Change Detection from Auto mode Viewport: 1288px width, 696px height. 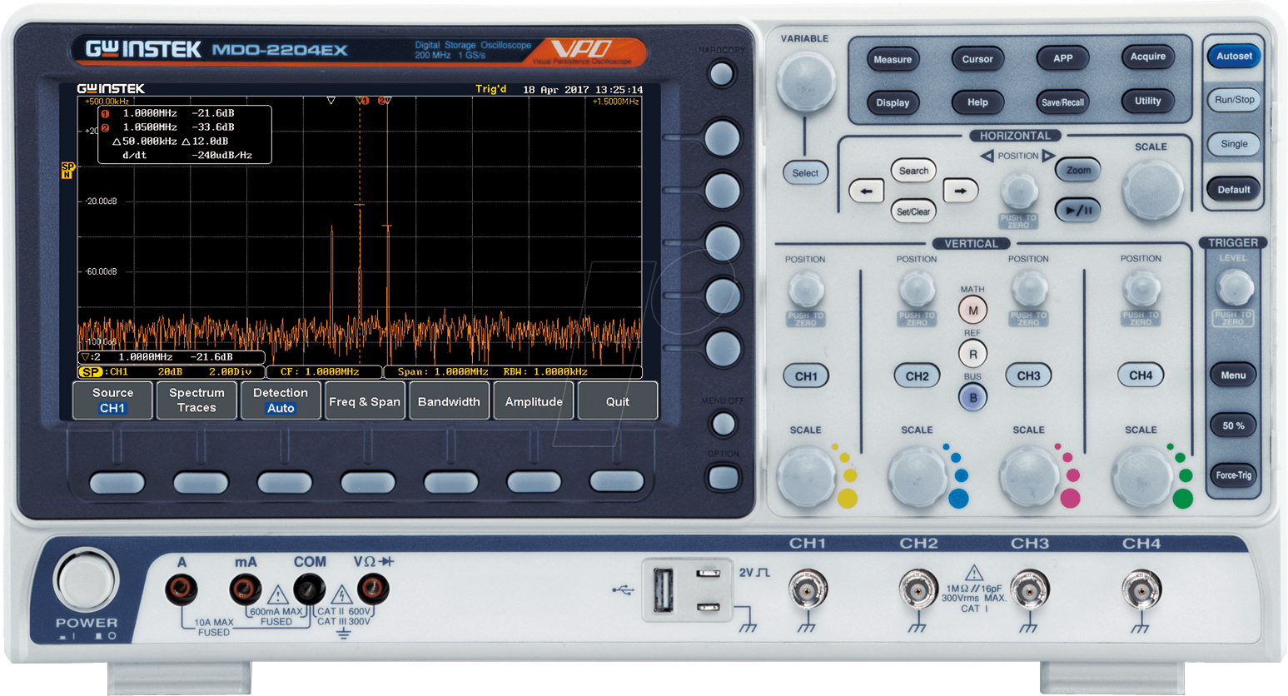pyautogui.click(x=281, y=400)
